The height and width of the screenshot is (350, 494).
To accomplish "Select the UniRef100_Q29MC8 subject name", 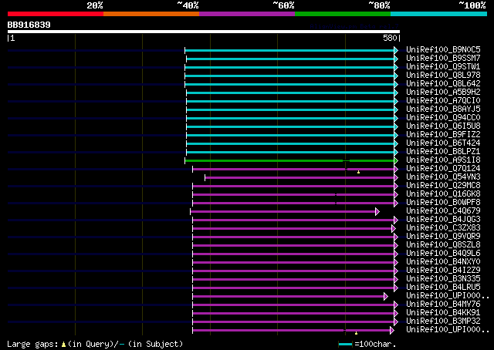I will pos(443,186).
